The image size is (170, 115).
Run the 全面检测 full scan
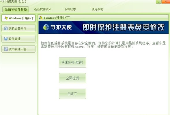72,78
